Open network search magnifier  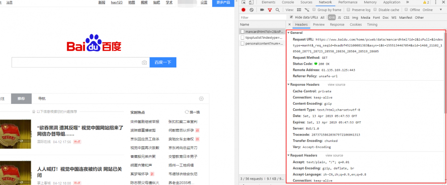pyautogui.click(x=277, y=10)
